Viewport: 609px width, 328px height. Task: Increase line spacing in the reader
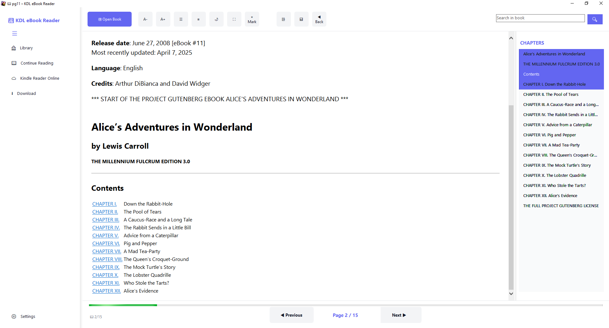click(181, 19)
